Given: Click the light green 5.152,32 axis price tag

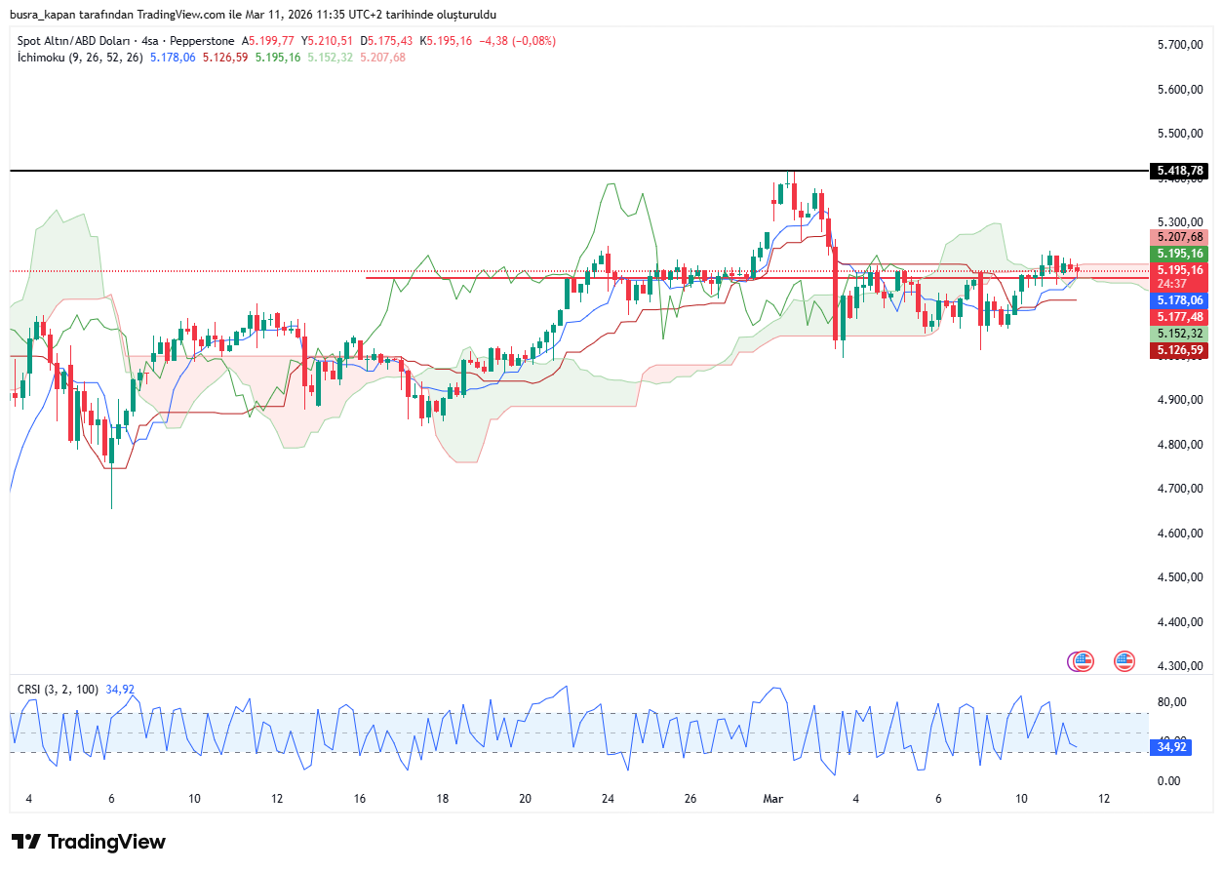Looking at the screenshot, I should 1180,334.
